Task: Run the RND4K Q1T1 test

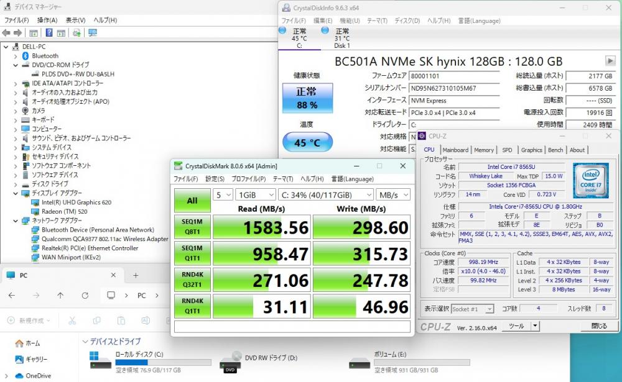Action: point(192,306)
